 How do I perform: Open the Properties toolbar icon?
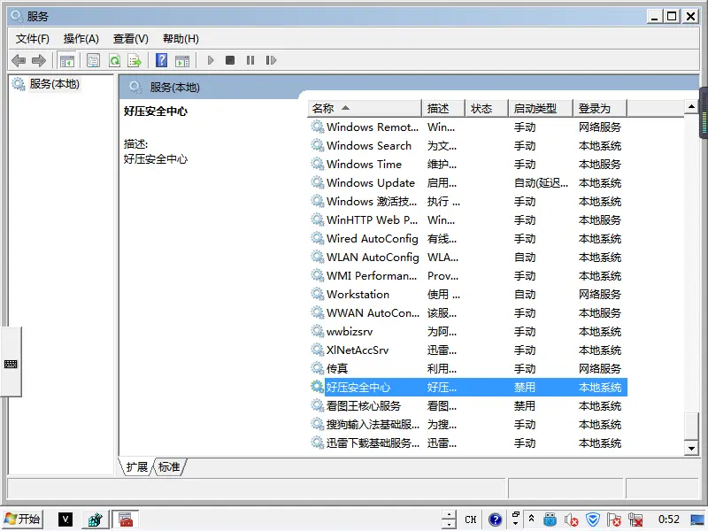click(x=94, y=60)
